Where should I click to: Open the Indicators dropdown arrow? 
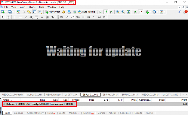pos(150,12)
